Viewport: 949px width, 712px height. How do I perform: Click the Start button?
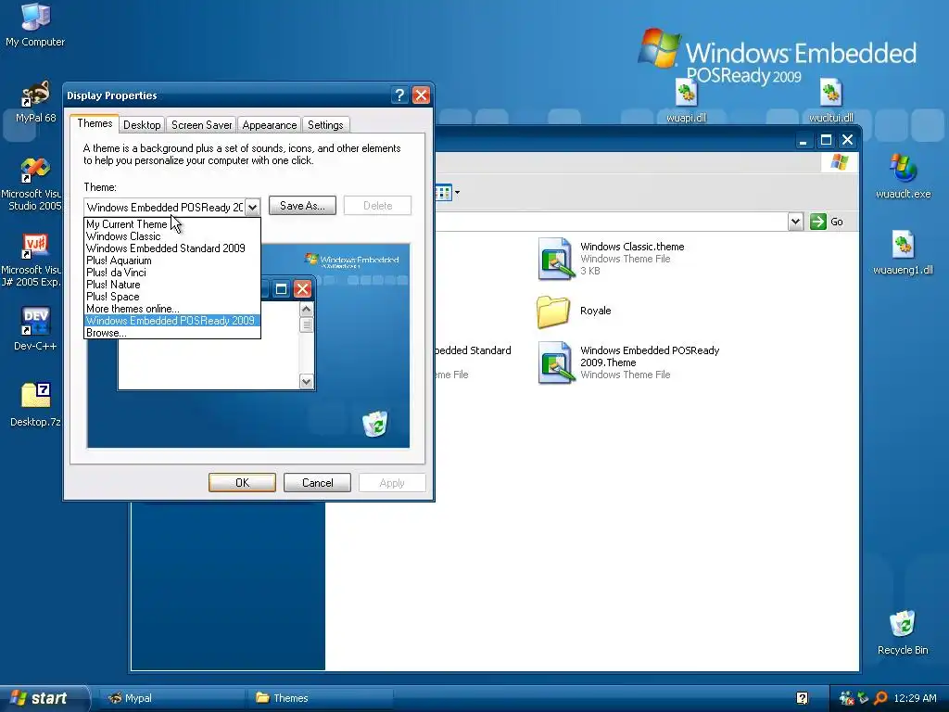point(44,698)
